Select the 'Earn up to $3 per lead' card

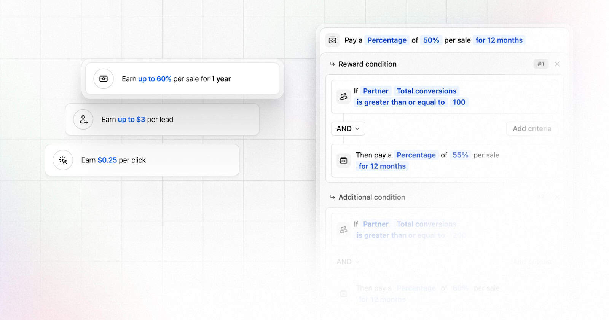click(163, 120)
